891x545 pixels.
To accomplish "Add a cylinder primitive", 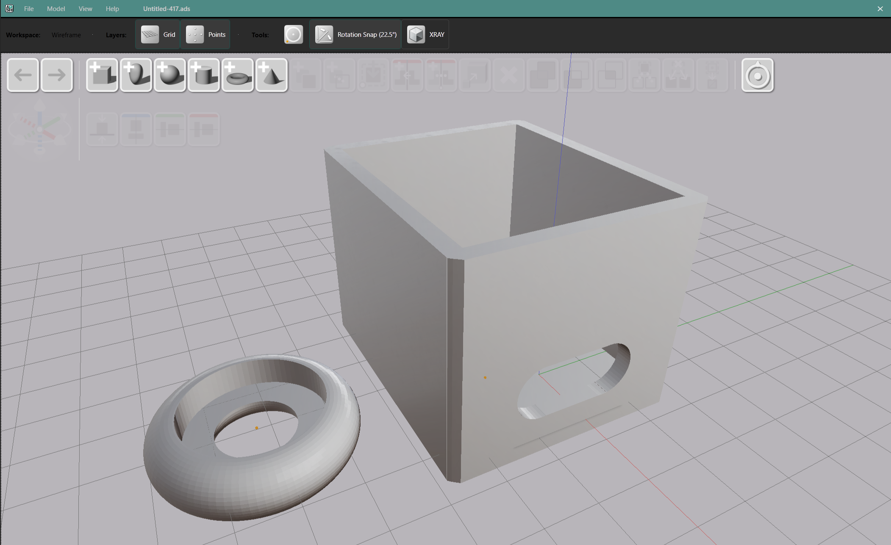I will (x=203, y=75).
